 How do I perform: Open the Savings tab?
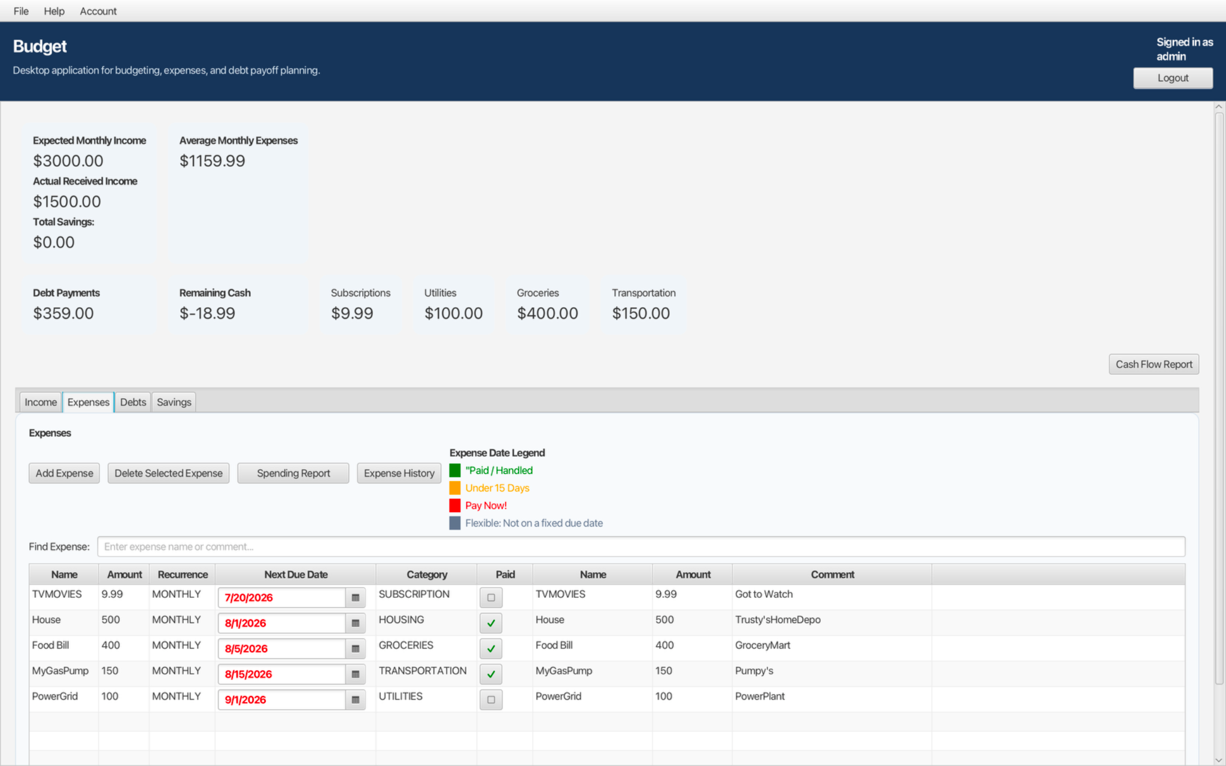174,402
